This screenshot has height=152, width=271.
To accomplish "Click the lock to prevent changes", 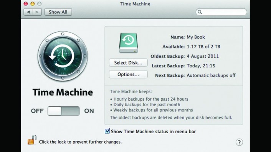I will 32,140.
